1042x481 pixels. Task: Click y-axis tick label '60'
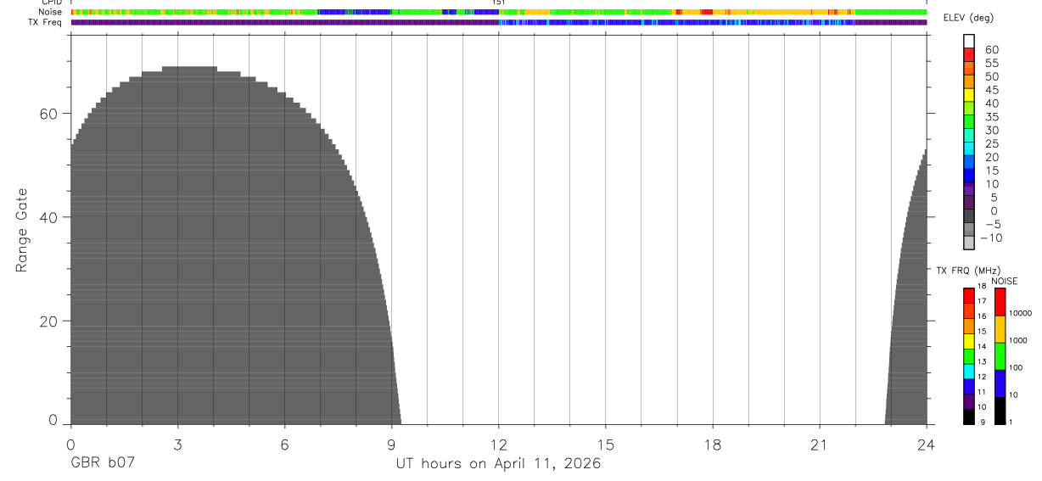(x=48, y=114)
